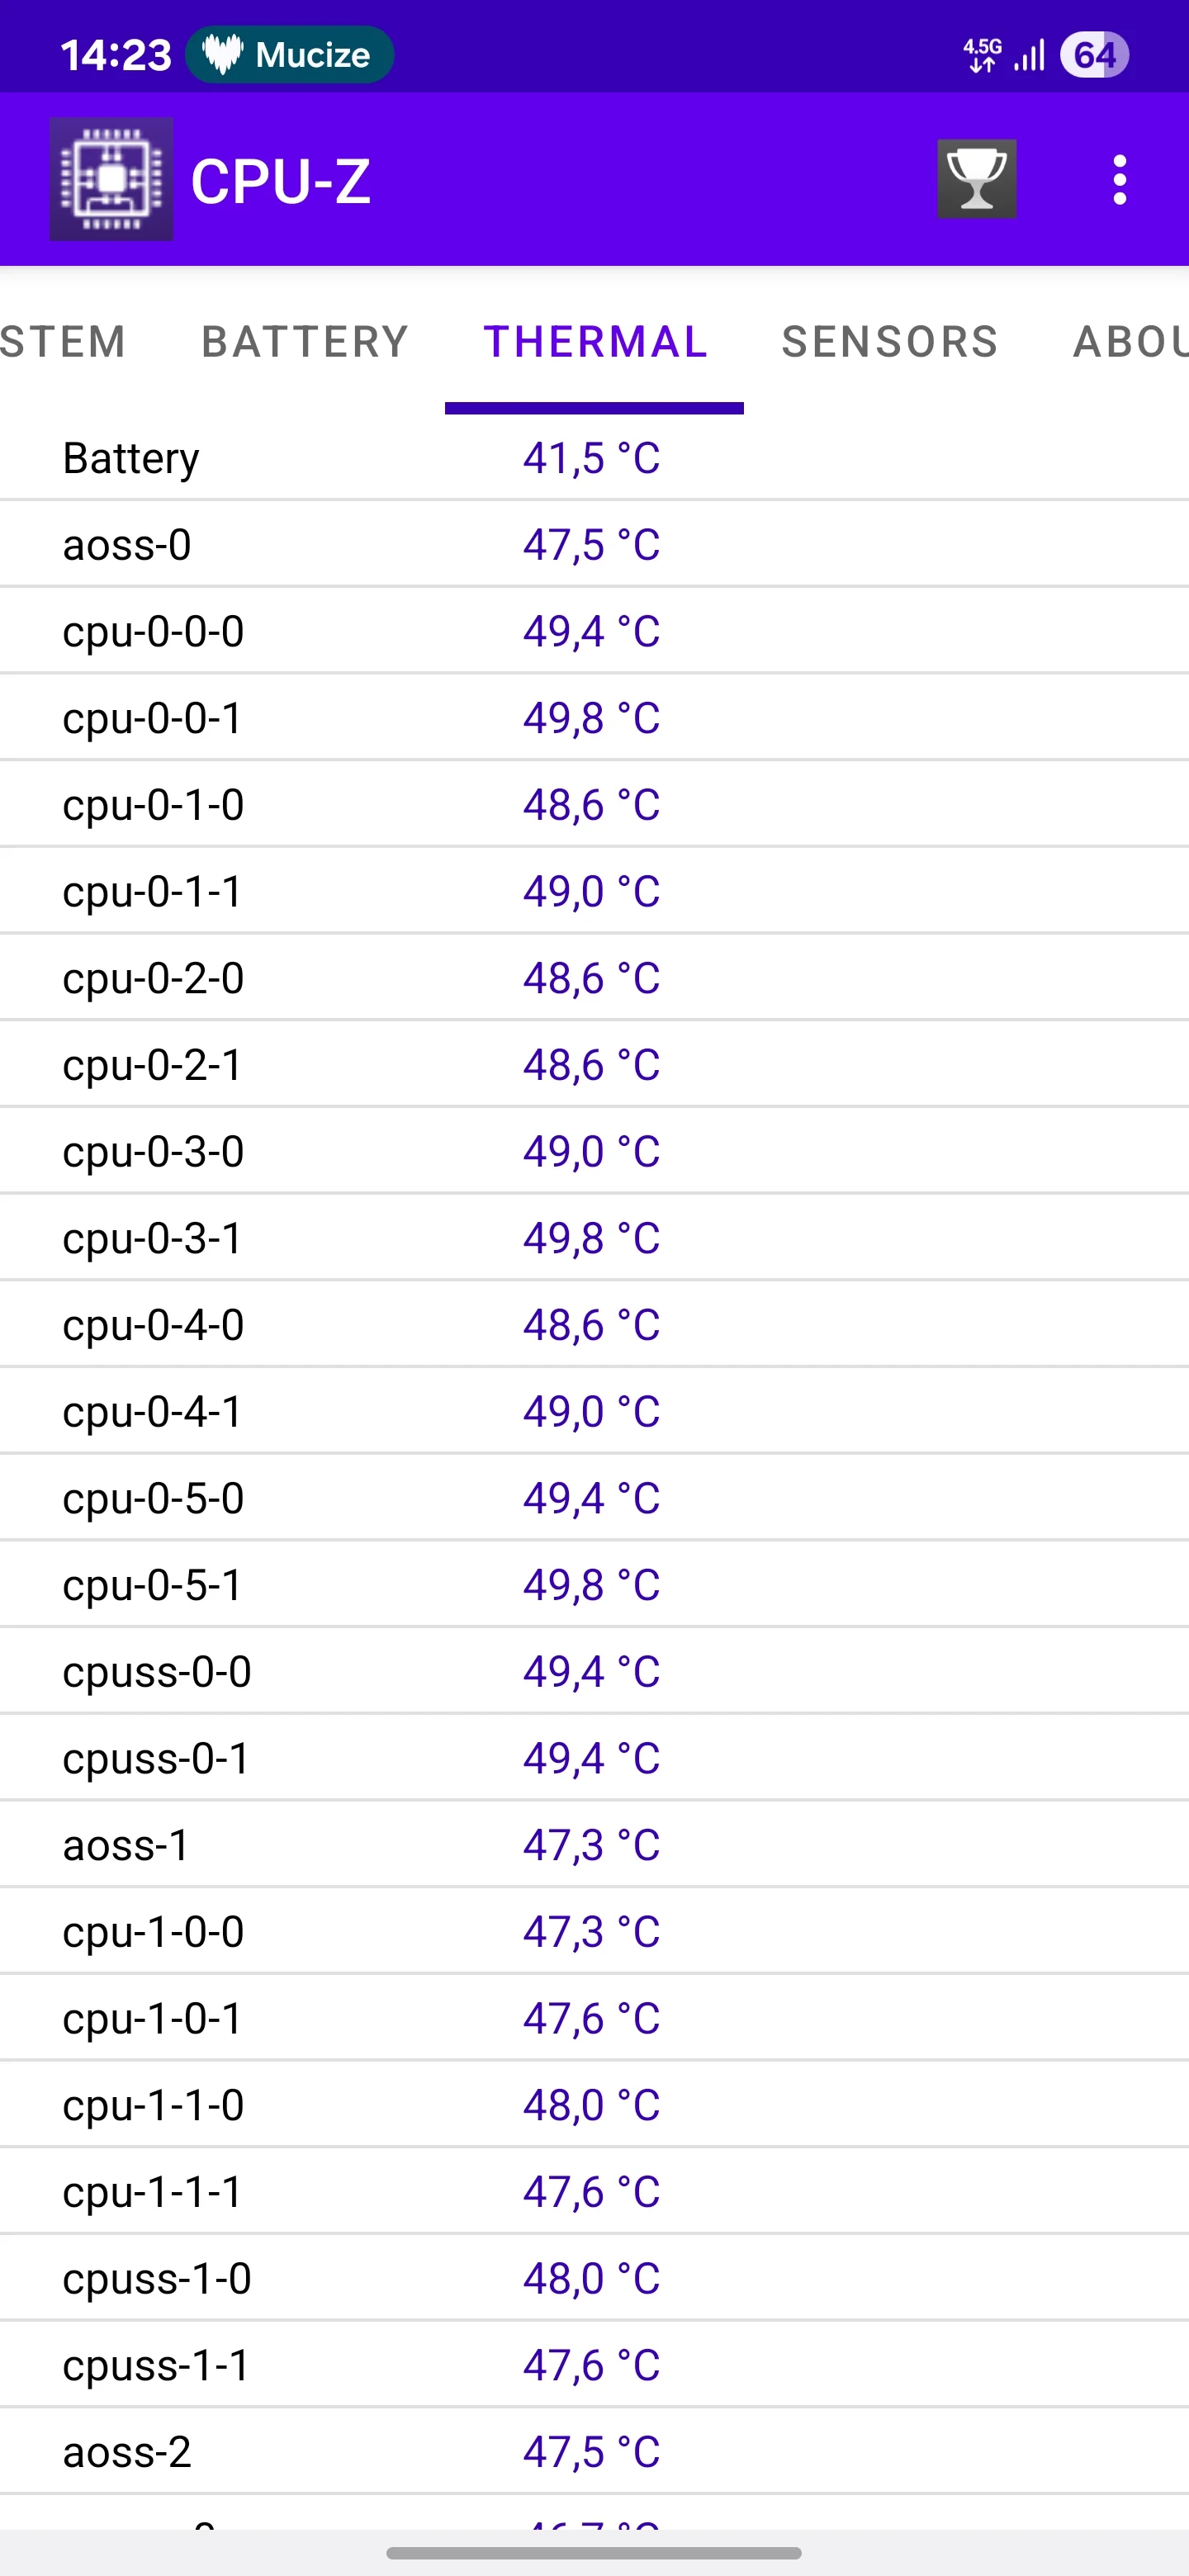Viewport: 1189px width, 2576px height.
Task: Tap the aoss-2 temperature entry
Action: tap(594, 2452)
